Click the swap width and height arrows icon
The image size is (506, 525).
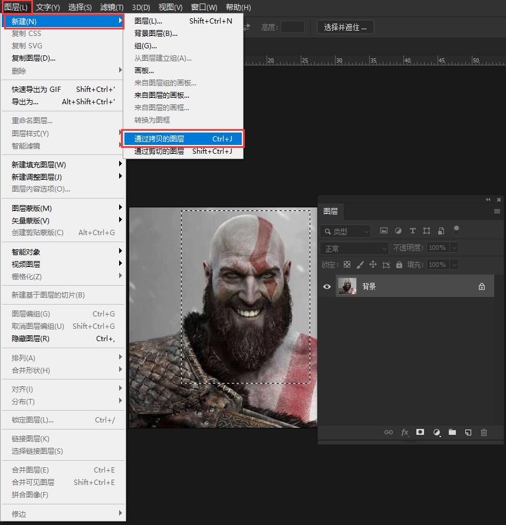(247, 27)
